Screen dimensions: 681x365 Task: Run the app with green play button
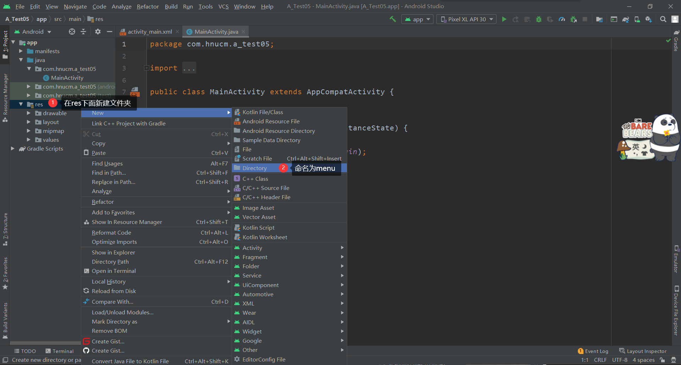pyautogui.click(x=504, y=19)
